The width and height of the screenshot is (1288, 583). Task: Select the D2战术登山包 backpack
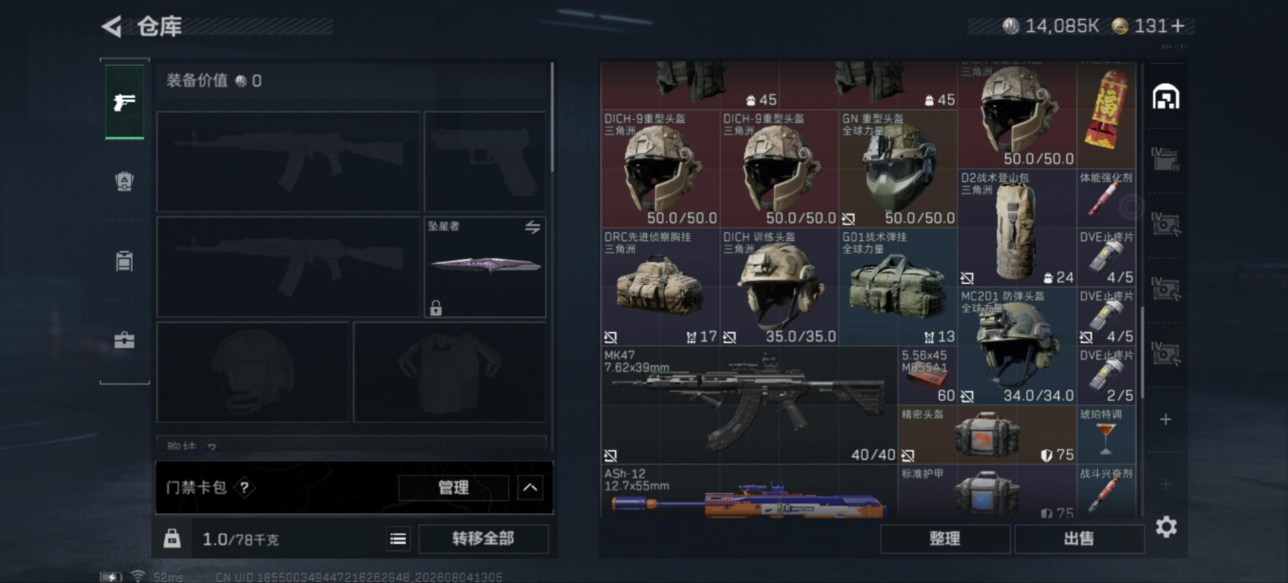coord(1017,228)
